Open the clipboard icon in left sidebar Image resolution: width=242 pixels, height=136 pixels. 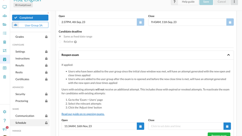click(x=5, y=42)
